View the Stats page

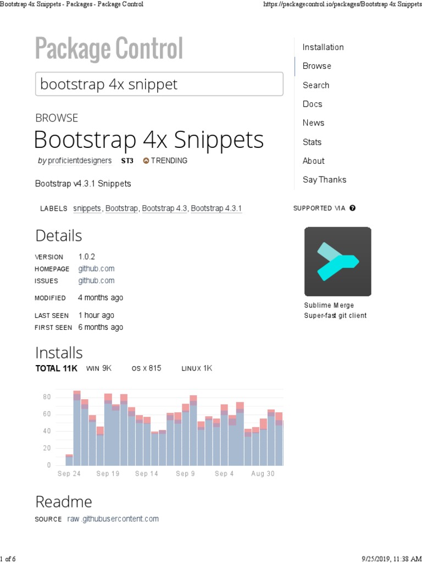tap(312, 142)
